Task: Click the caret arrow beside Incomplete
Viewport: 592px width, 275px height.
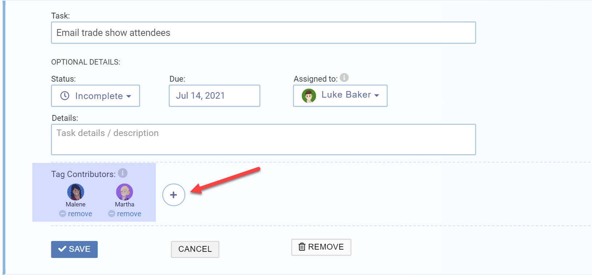Action: coord(129,97)
